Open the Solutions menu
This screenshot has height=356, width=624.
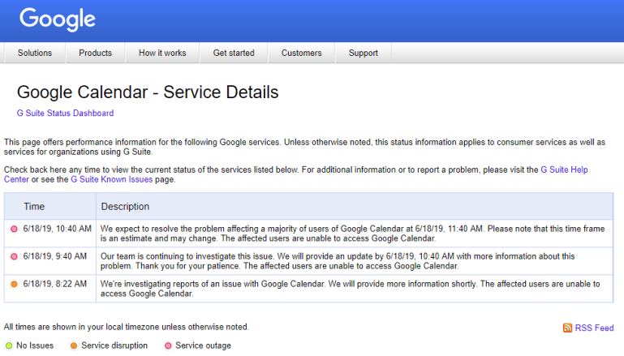point(35,54)
